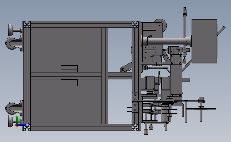Screen dimensions: 231x142
Task: Click the red origin ball of the triad
Action: pyautogui.click(x=17, y=125)
